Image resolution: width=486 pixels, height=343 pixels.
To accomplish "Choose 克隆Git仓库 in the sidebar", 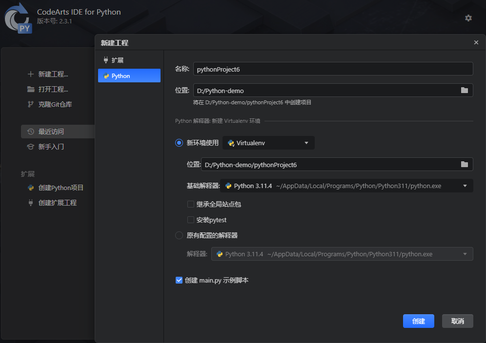I will click(55, 104).
